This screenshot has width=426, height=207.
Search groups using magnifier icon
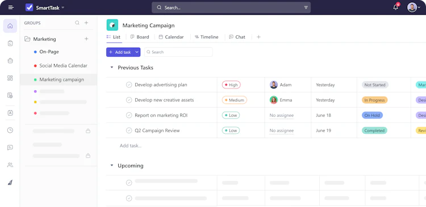point(77,23)
